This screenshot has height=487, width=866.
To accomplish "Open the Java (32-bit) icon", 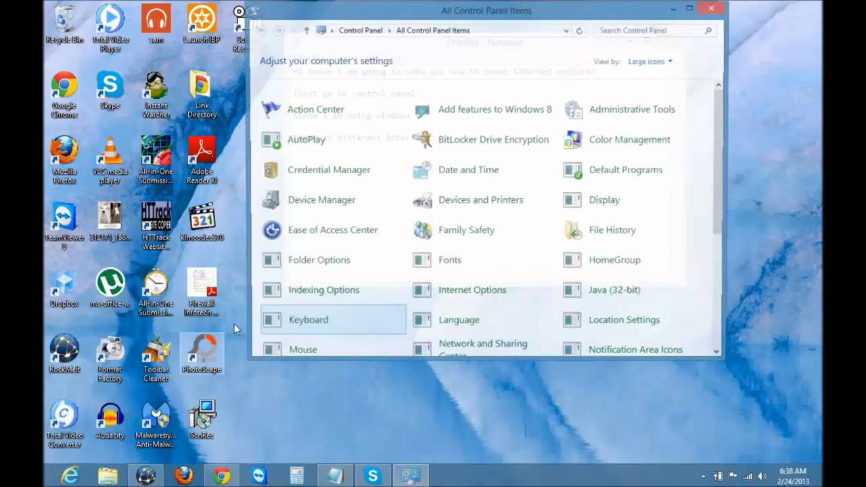I will pyautogui.click(x=573, y=290).
